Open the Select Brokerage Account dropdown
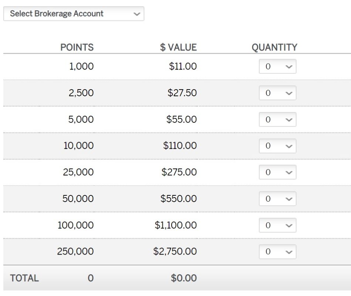This screenshot has height=296, width=351. coord(74,14)
